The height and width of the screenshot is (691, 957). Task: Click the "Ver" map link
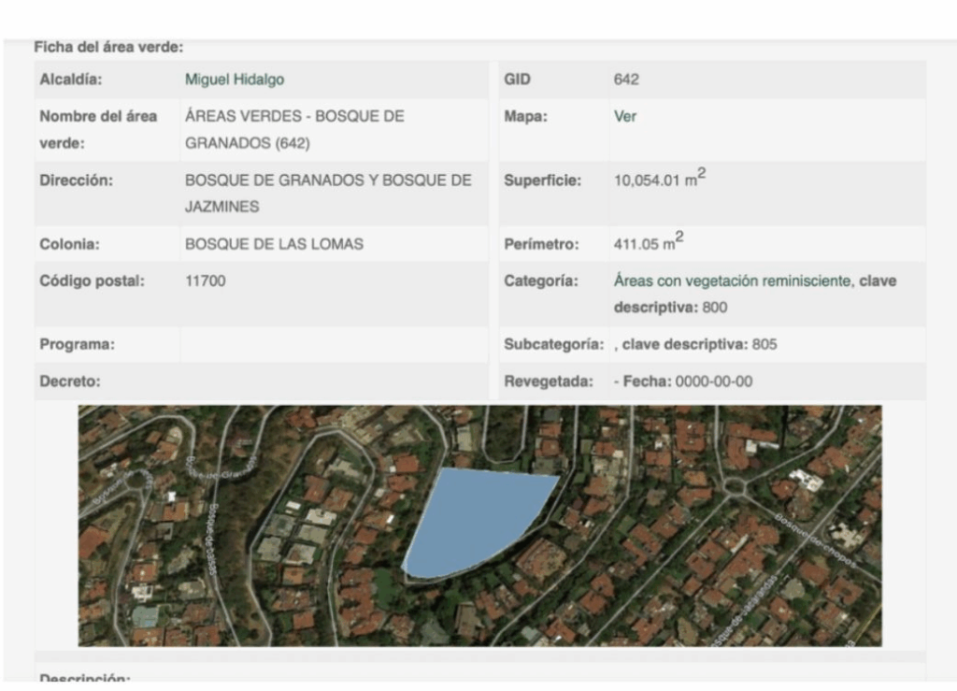624,118
